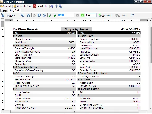Click the 3 Doors Down artist header

click(x=109, y=36)
